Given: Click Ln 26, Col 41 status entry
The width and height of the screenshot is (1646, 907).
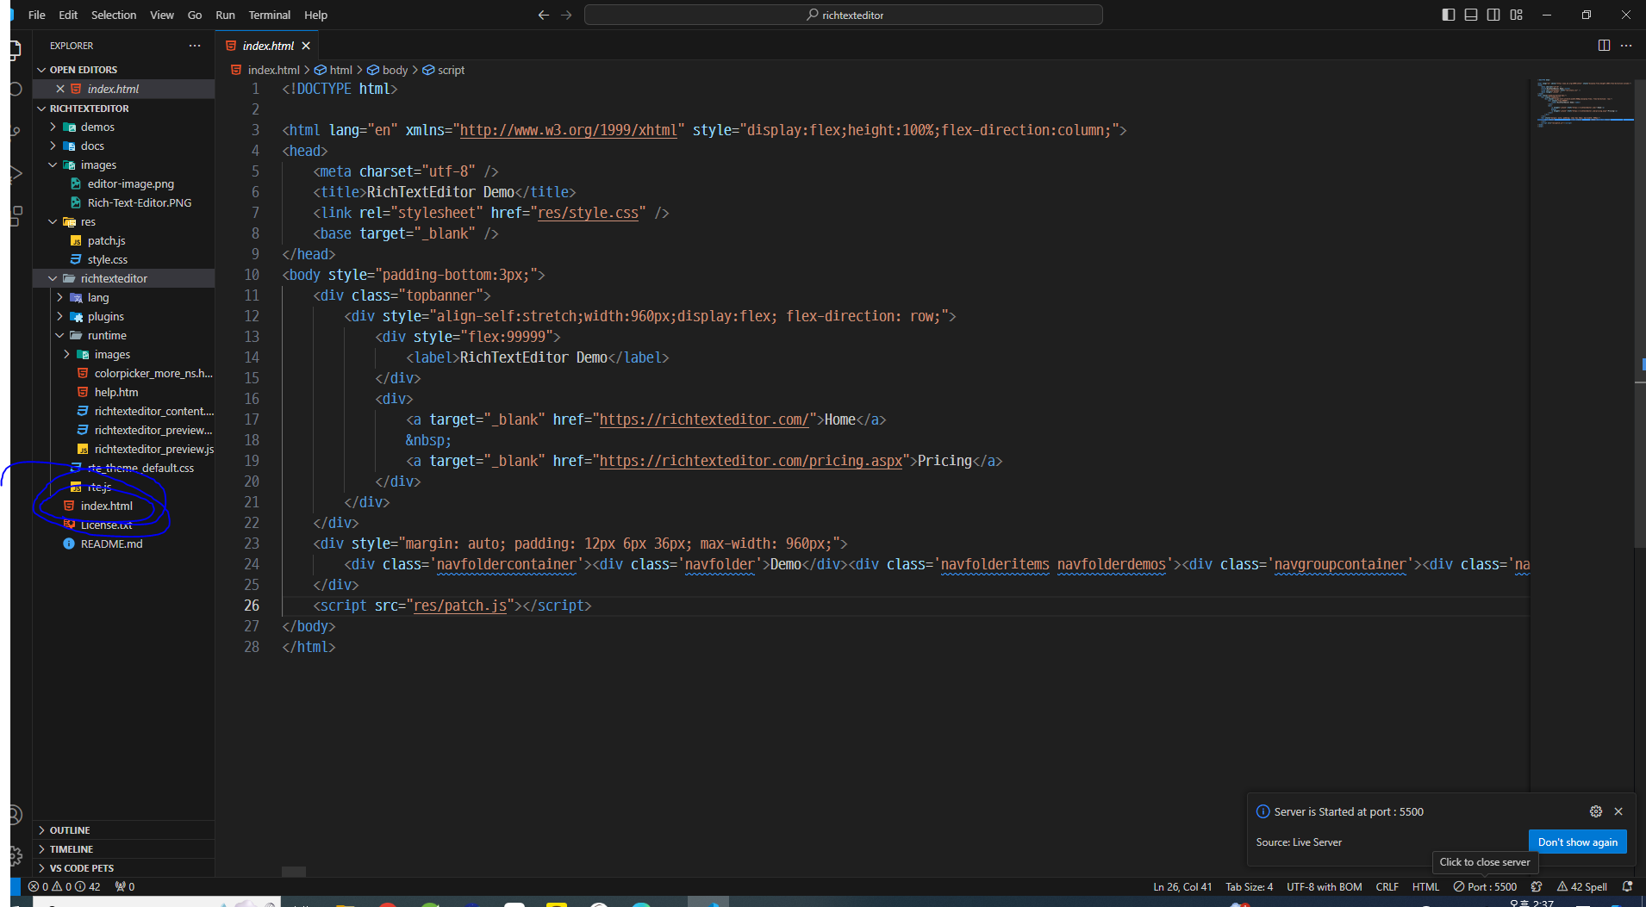Looking at the screenshot, I should coord(1182,886).
